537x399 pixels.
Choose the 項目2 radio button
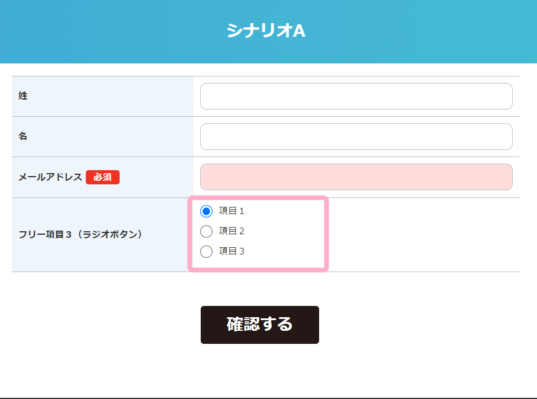206,231
